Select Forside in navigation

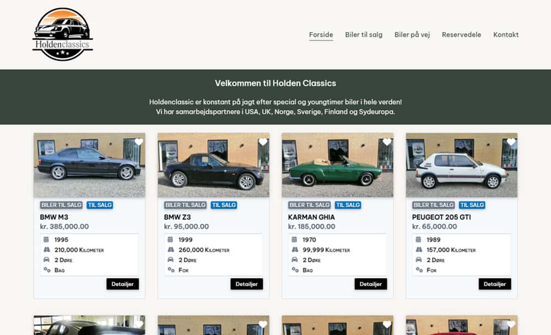(321, 35)
